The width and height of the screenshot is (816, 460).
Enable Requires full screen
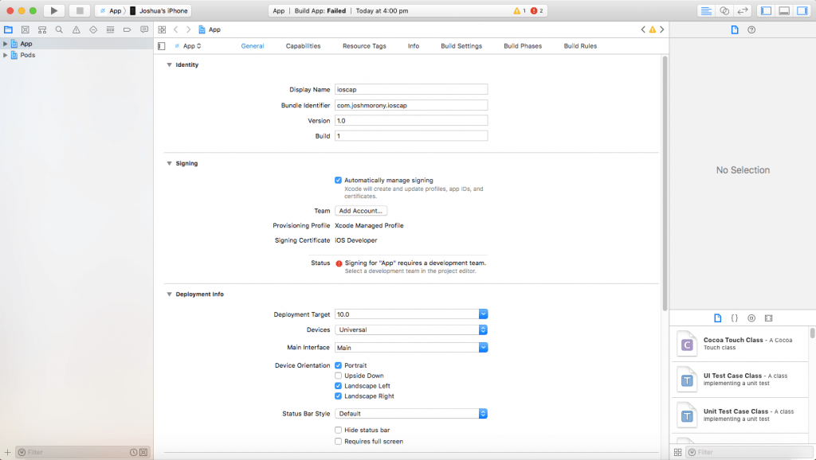(338, 441)
